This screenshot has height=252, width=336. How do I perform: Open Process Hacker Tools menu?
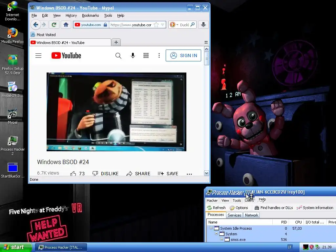[x=237, y=200]
